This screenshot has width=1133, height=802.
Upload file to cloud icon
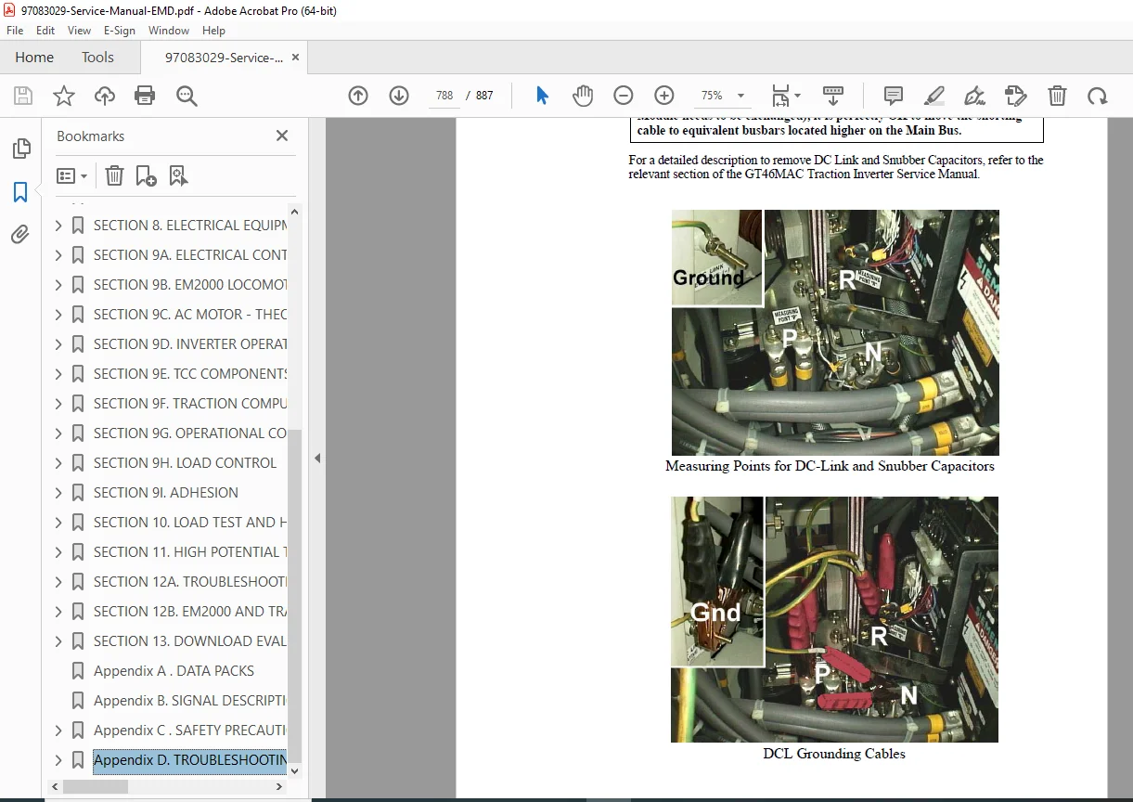coord(105,96)
